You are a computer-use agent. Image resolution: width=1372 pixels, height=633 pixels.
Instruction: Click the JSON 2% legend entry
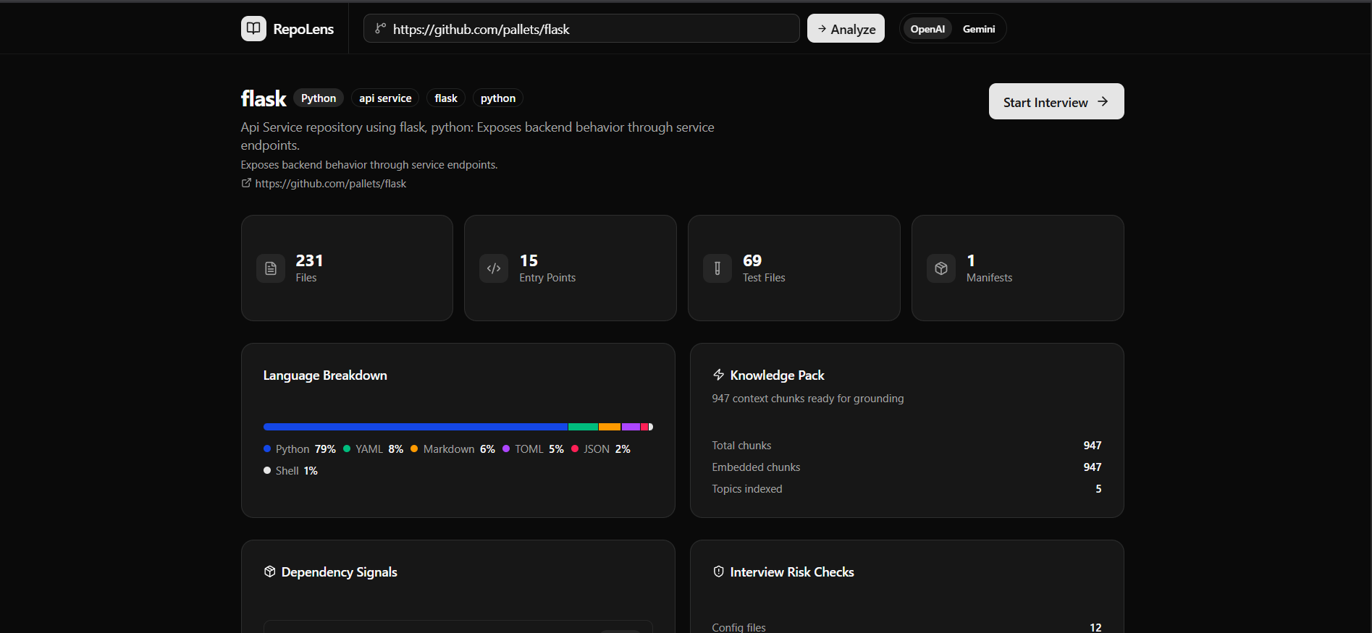coord(601,449)
